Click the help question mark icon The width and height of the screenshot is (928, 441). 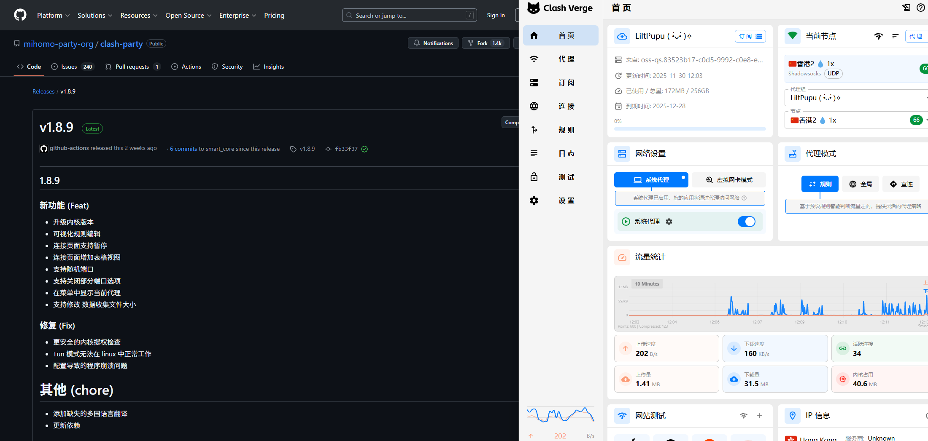(x=920, y=8)
